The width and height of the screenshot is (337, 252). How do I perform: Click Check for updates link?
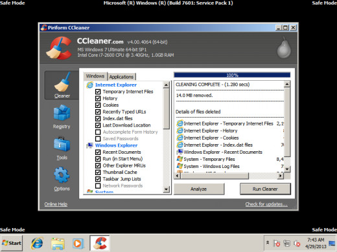tap(266, 204)
